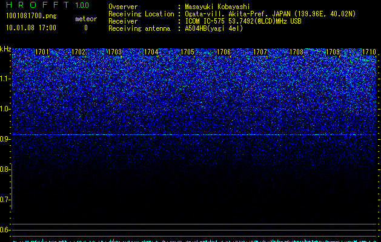Click the 1707 time marker
Image resolution: width=381 pixels, height=242 pixels.
(260, 52)
